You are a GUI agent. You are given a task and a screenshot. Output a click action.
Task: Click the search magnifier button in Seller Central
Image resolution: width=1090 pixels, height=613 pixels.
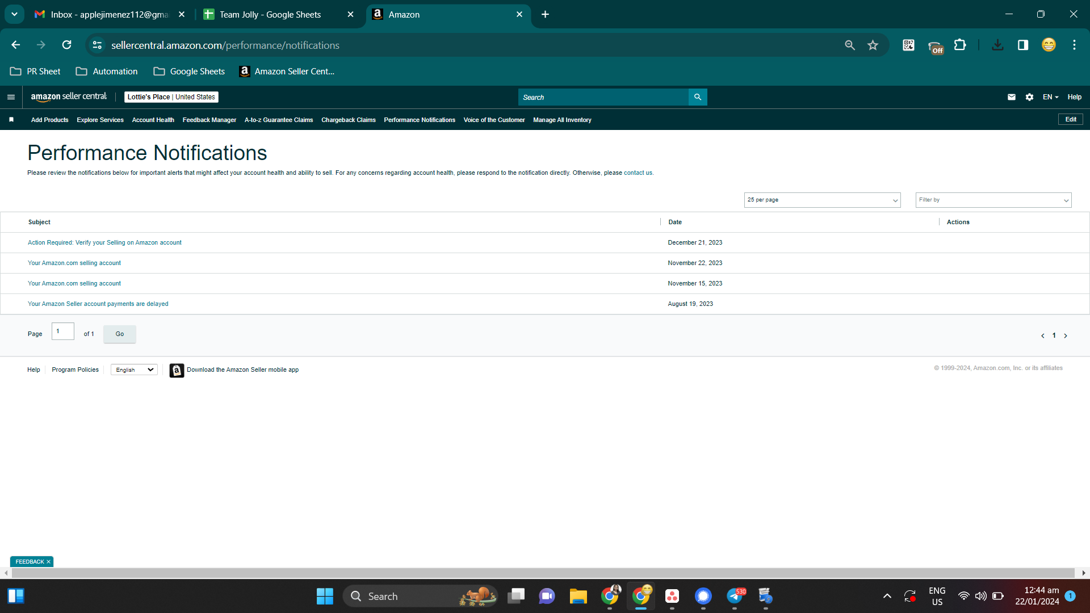tap(698, 97)
